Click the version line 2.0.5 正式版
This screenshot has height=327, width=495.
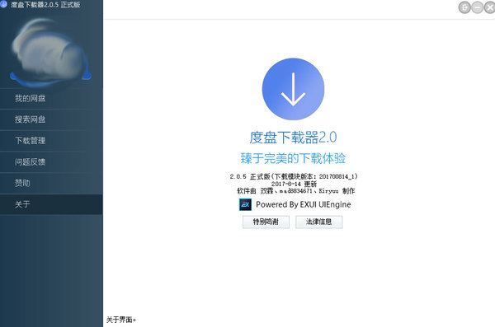tap(294, 176)
